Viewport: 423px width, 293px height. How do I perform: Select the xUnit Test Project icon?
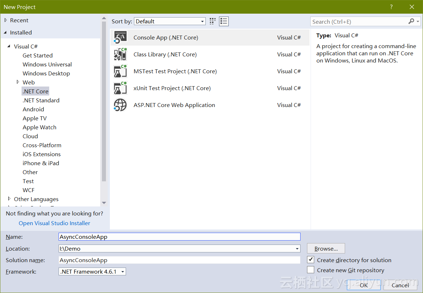[x=120, y=88]
